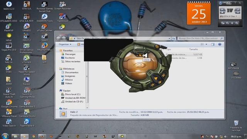Viewport: 247px width, 139px height.
Task: Open the view options dropdown arrow in Explorer
Action: click(206, 44)
